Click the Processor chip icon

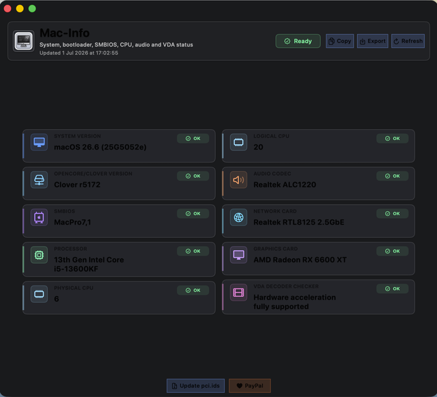pos(39,255)
